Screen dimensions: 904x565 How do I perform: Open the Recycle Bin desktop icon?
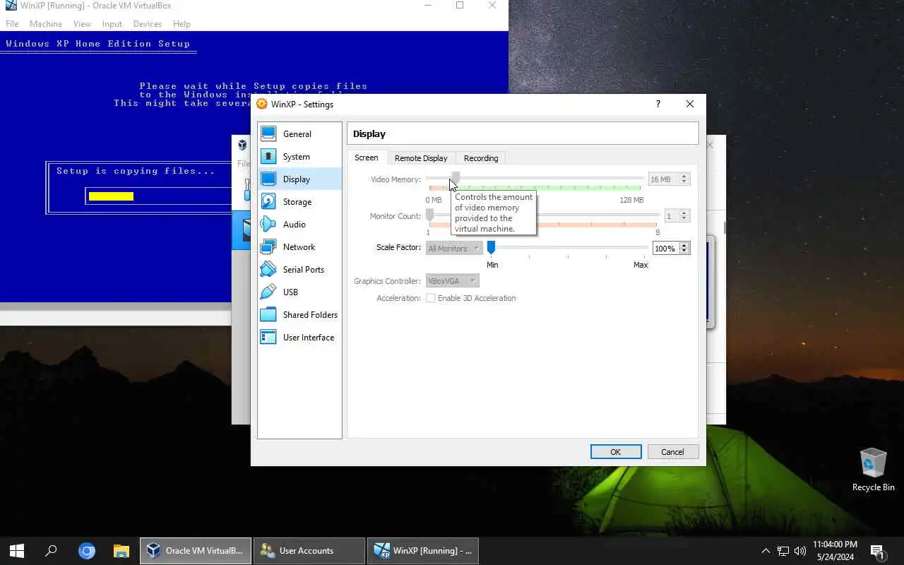tap(874, 469)
